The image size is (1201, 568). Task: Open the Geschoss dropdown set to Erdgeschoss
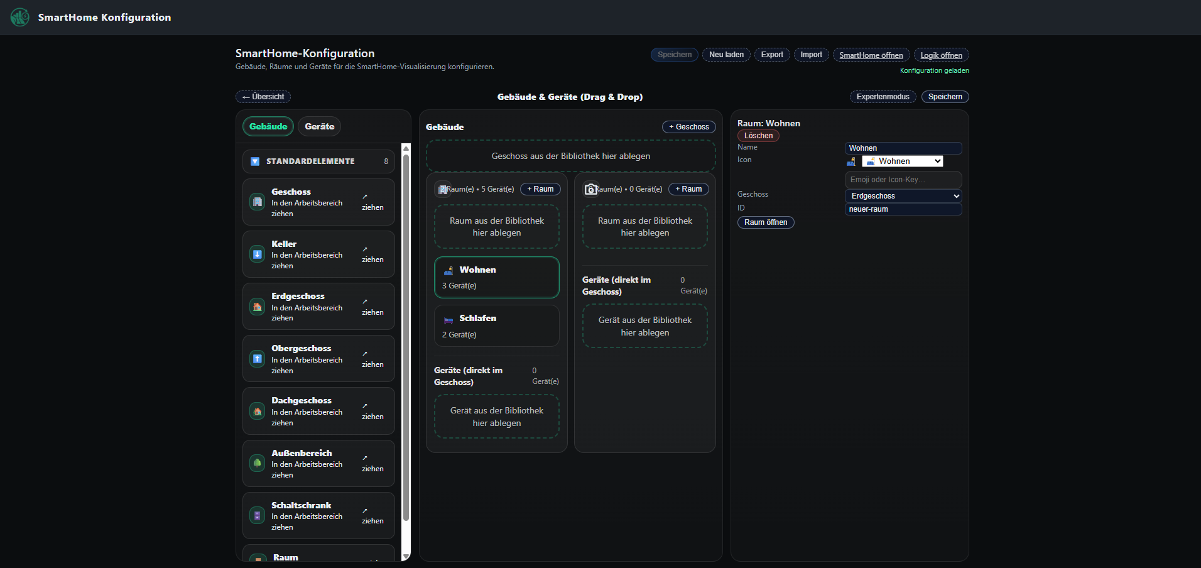click(903, 196)
